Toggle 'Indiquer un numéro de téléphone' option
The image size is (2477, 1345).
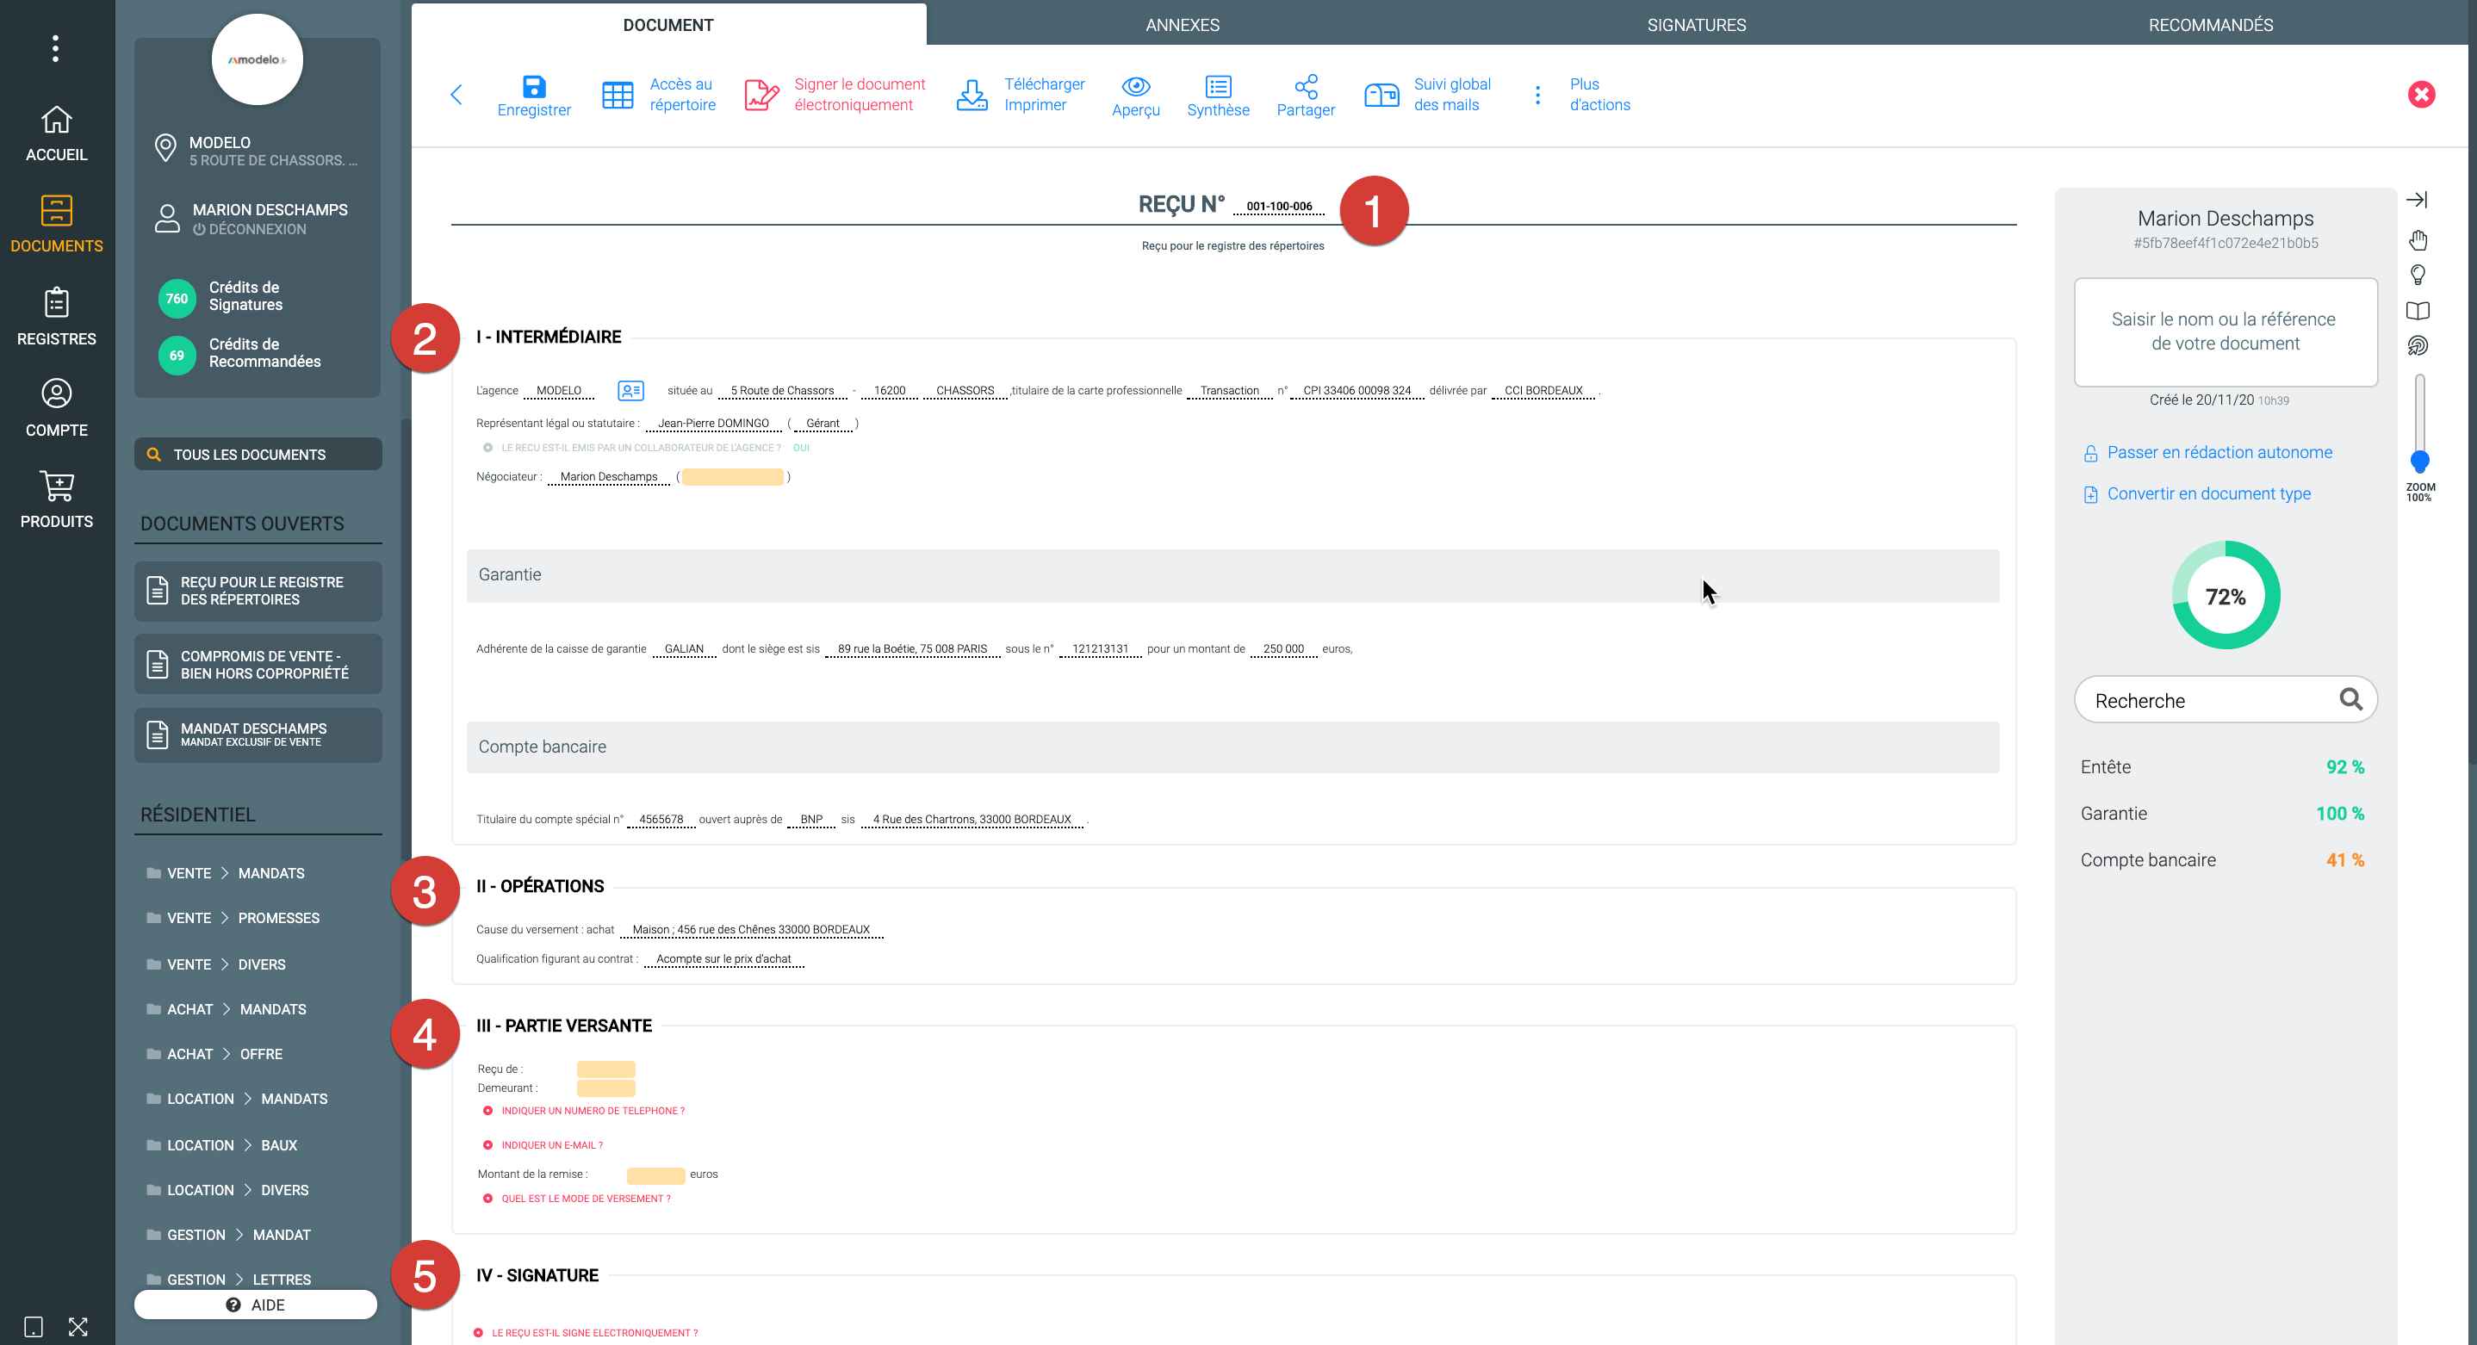tap(487, 1111)
